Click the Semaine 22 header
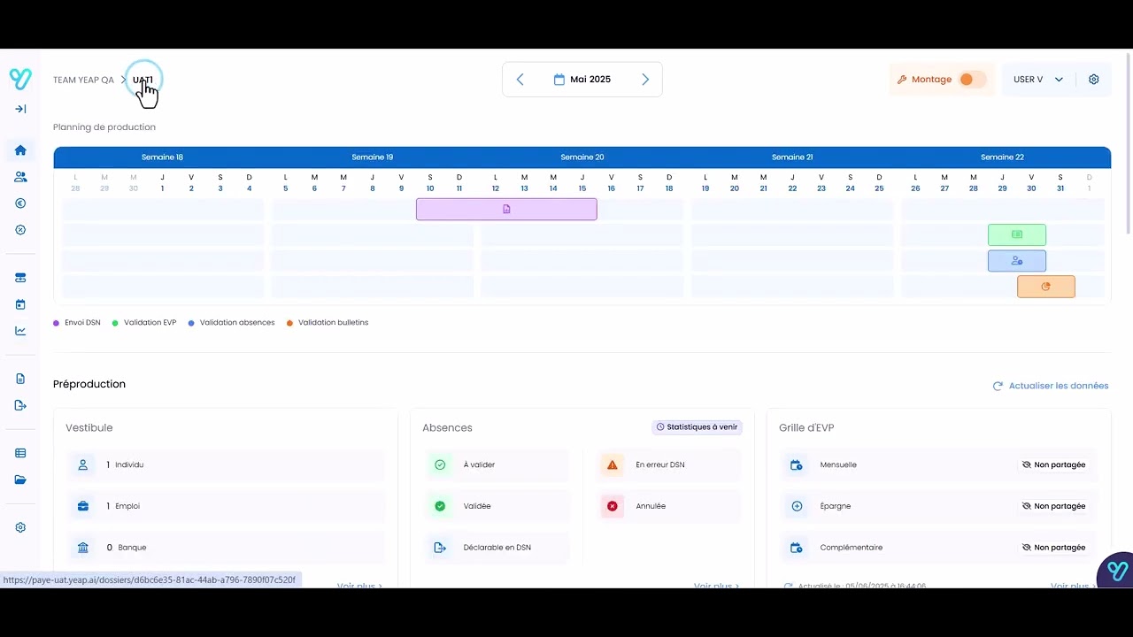 click(x=1002, y=157)
